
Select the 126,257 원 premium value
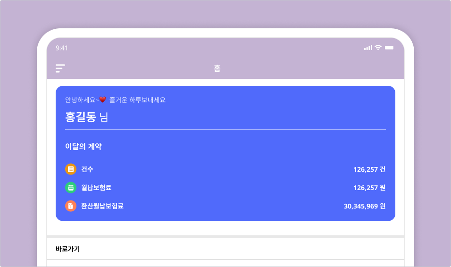coord(369,187)
